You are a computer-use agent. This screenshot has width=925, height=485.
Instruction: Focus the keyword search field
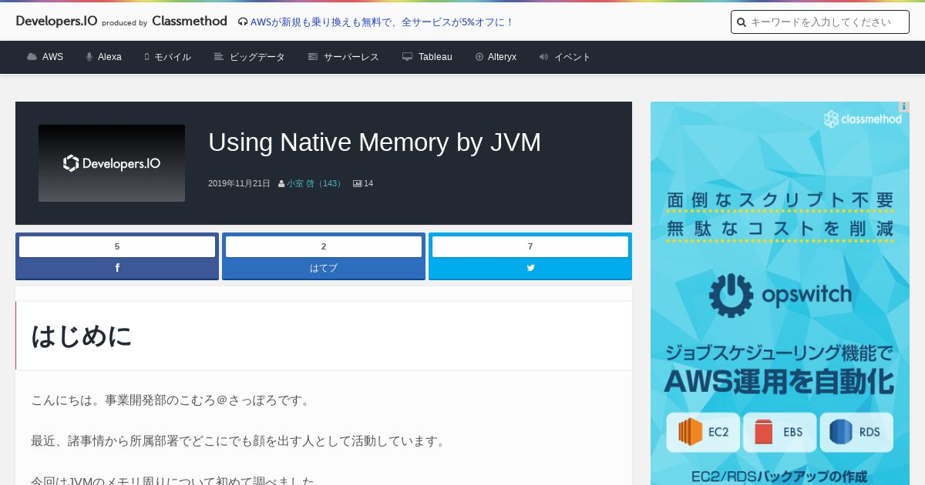tap(820, 22)
